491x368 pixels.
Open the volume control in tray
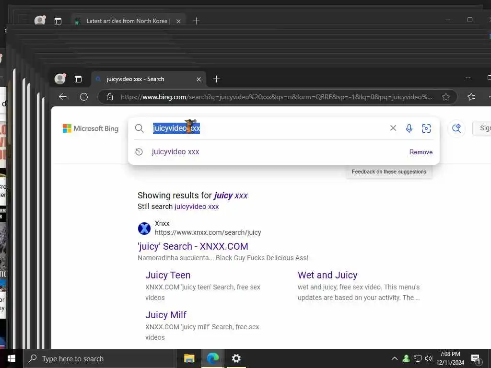(428, 358)
